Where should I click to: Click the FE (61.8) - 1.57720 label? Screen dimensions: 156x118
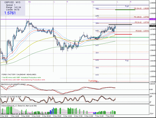pos(142,22)
